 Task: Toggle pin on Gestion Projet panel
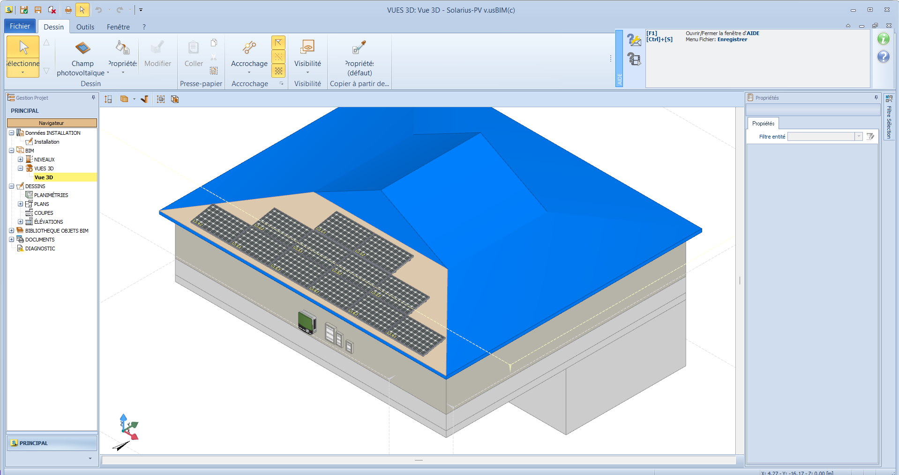pos(93,98)
